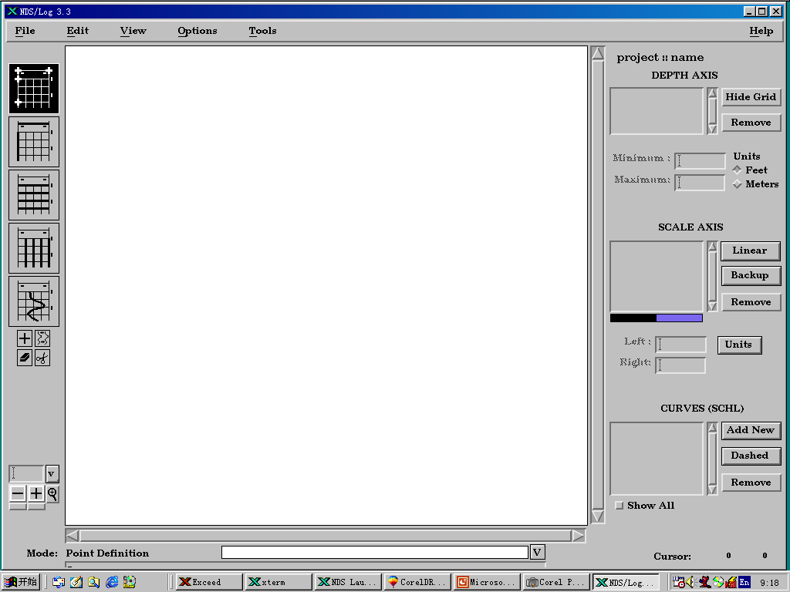Click the eraser tool icon

pos(25,358)
